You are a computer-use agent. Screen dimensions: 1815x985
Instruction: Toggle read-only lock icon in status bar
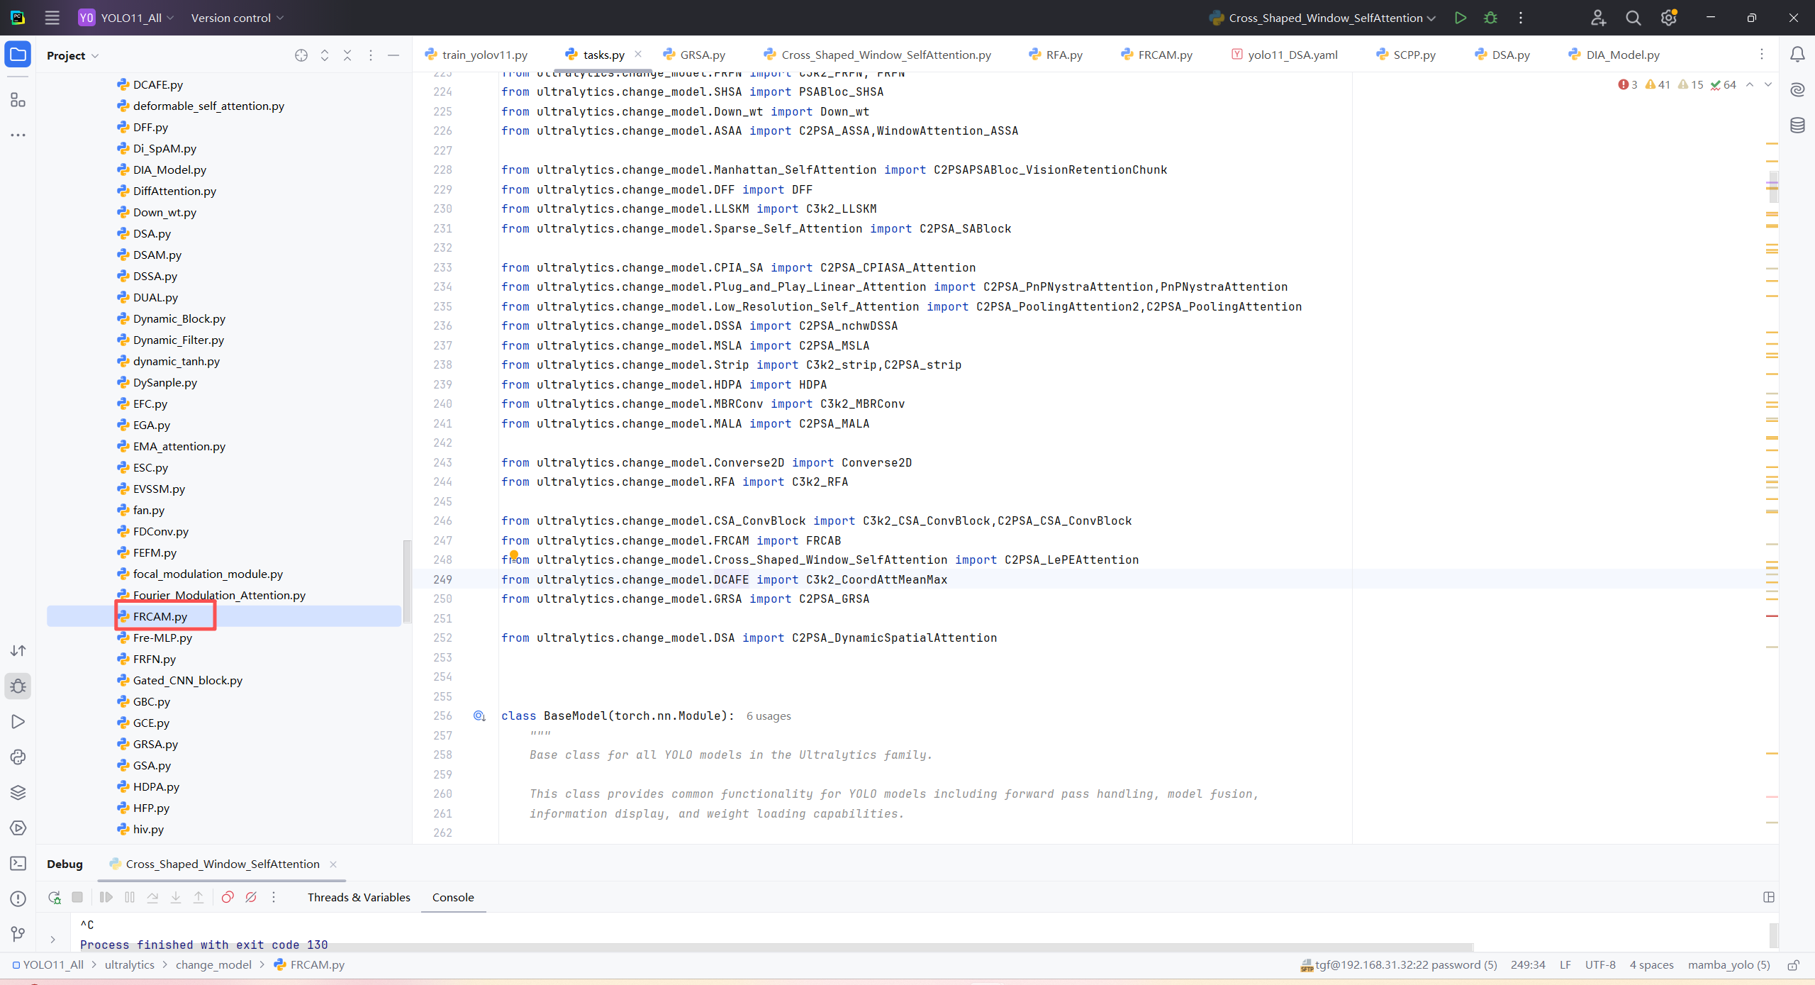1794,964
